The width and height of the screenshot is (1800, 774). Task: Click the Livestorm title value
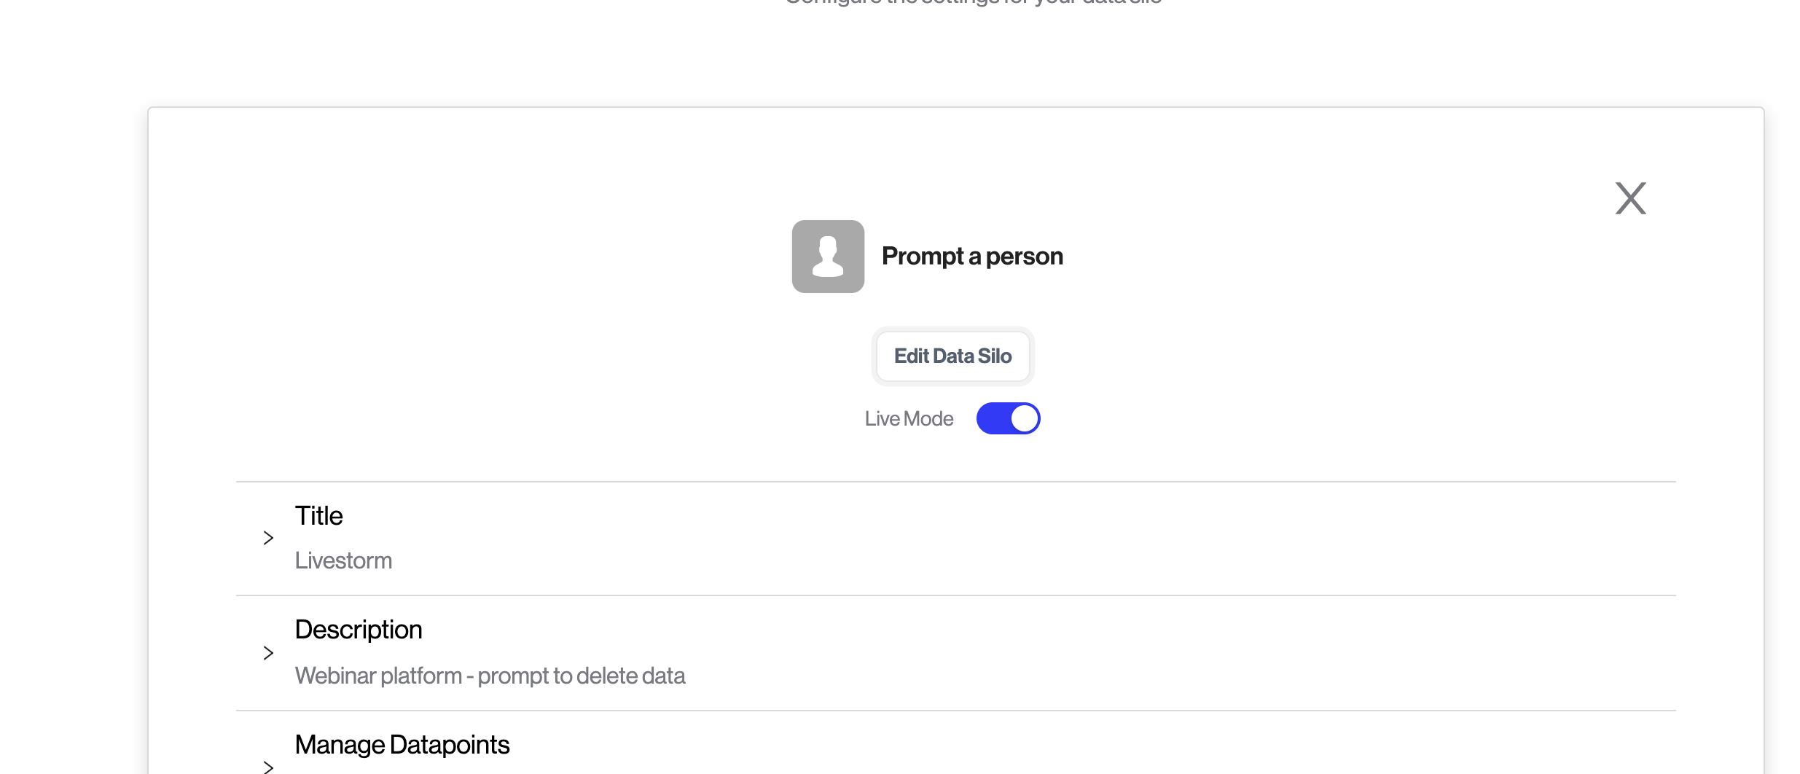343,560
